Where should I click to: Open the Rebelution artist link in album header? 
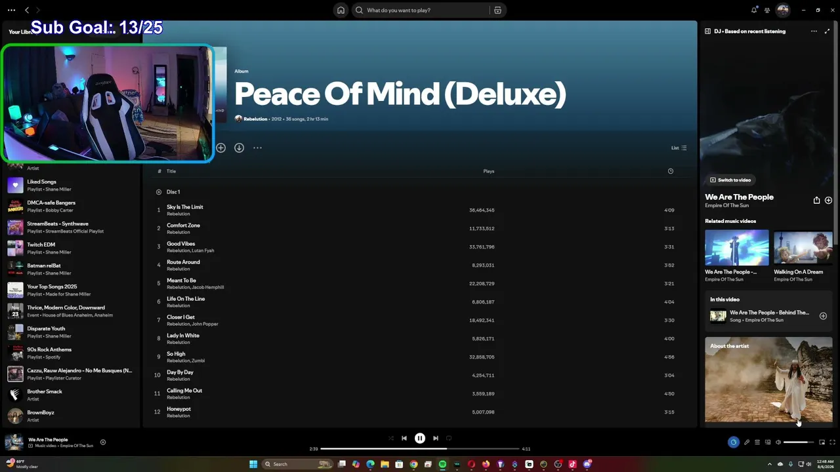pos(255,119)
